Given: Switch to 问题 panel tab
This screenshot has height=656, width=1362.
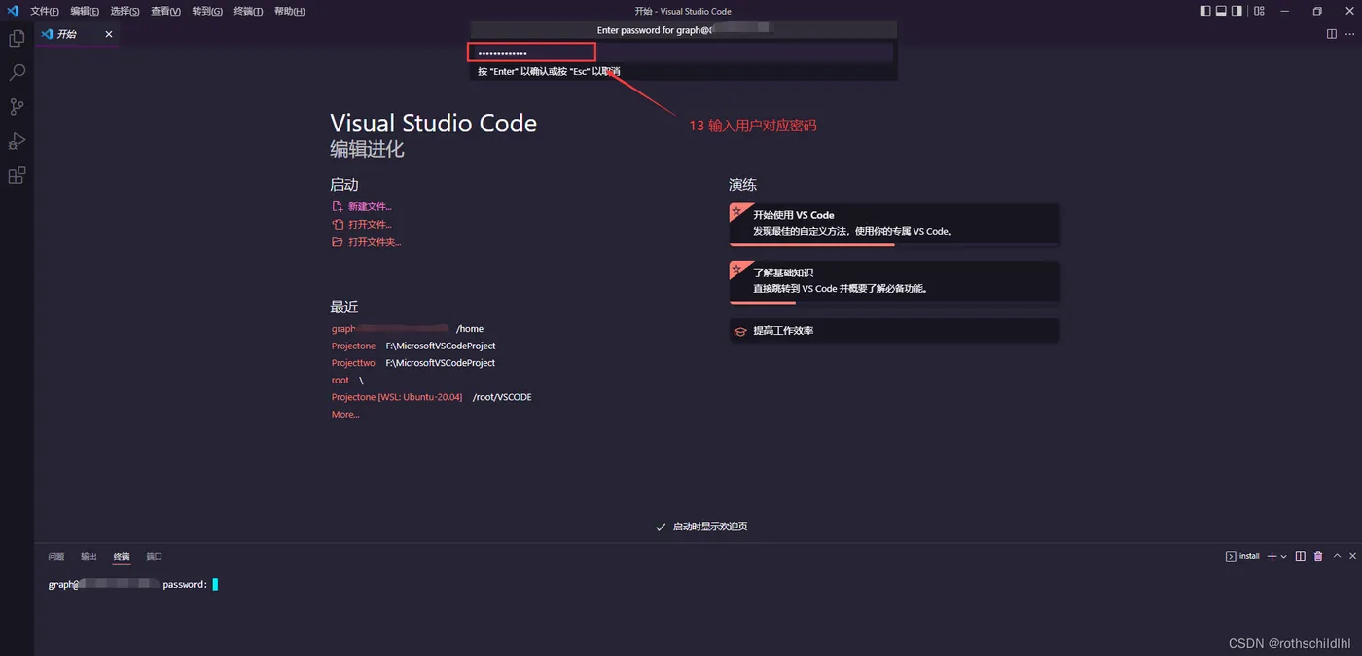Looking at the screenshot, I should click(x=56, y=557).
